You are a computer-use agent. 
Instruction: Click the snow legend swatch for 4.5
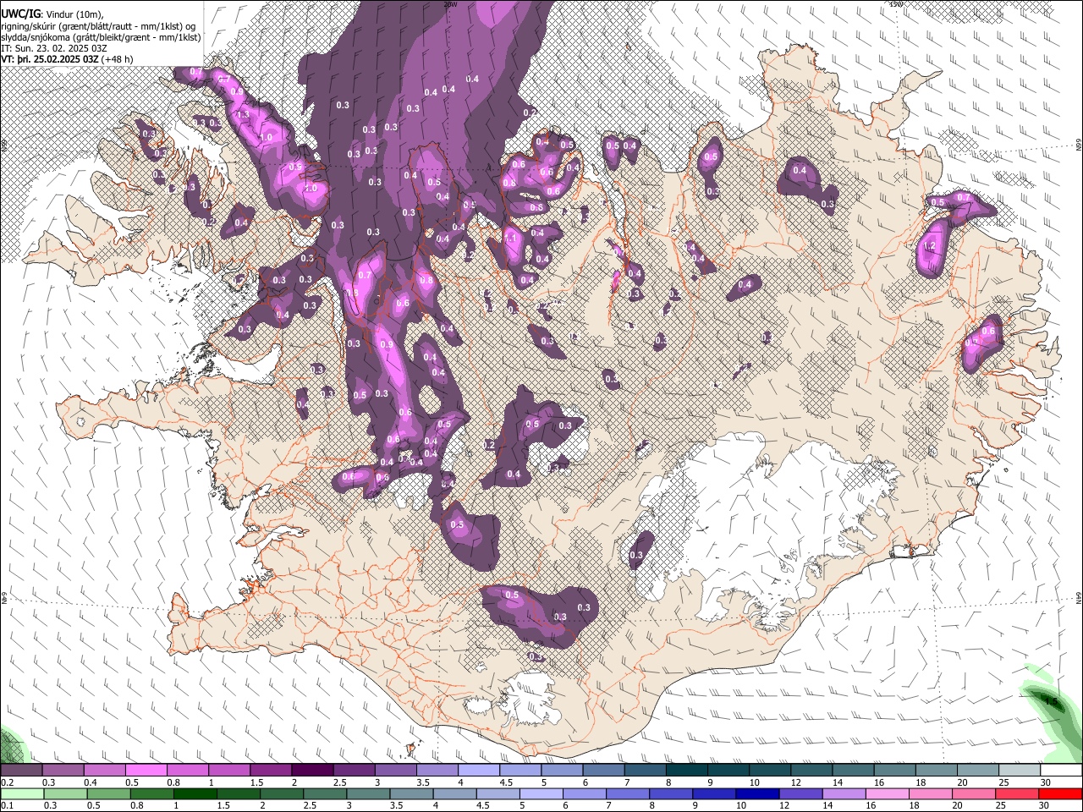tap(519, 770)
